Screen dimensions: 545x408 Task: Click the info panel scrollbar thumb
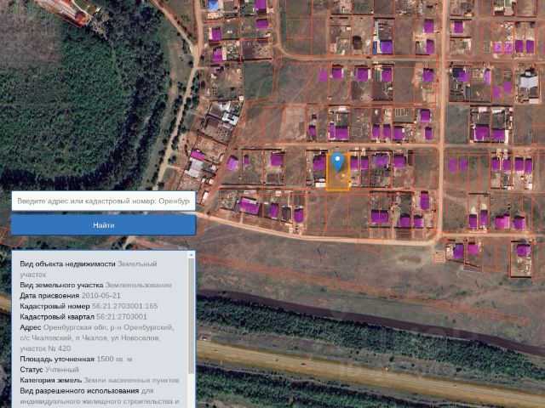tap(191, 316)
